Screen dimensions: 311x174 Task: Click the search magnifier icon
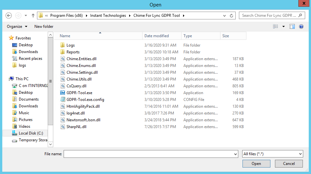(x=301, y=15)
